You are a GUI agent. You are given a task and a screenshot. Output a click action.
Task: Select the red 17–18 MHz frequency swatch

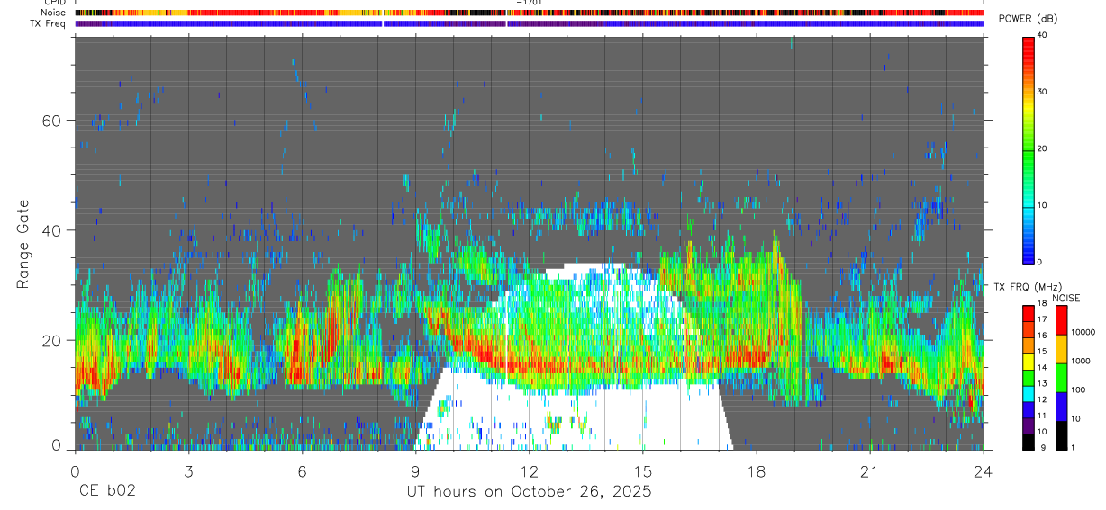(1028, 313)
